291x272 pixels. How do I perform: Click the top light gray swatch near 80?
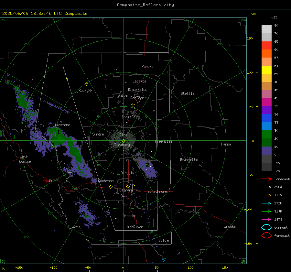coord(266,29)
